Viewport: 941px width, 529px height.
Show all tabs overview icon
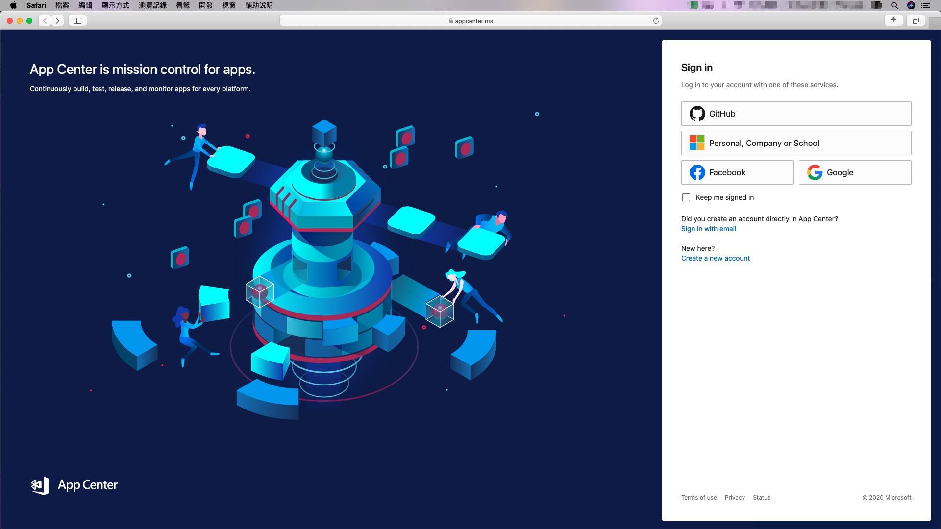[916, 21]
